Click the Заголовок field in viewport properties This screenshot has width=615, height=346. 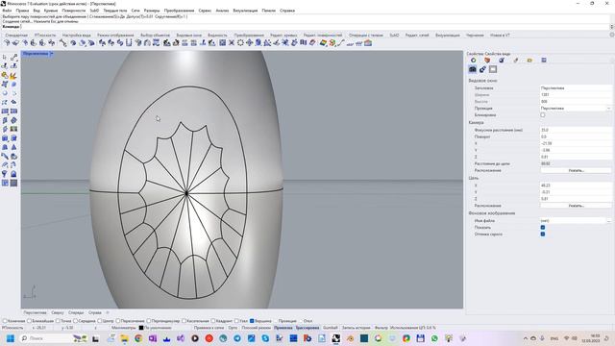[576, 88]
